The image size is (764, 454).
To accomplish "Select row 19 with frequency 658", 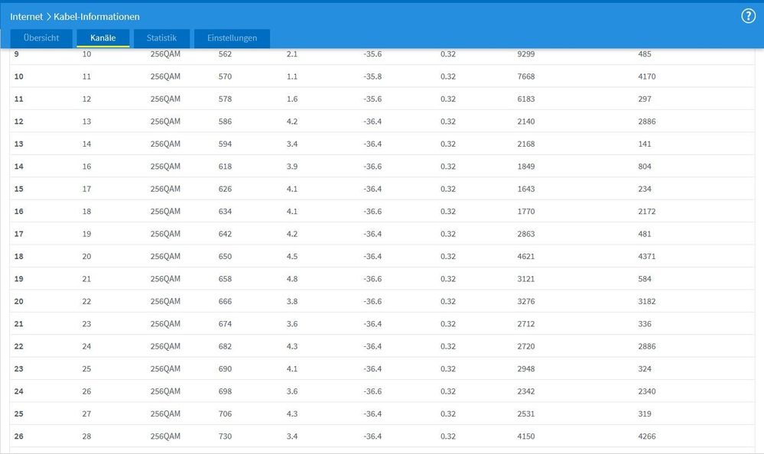I will pos(382,279).
